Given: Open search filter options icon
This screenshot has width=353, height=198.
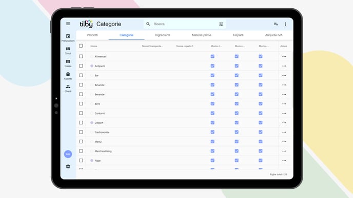Looking at the screenshot, I should click(x=221, y=24).
